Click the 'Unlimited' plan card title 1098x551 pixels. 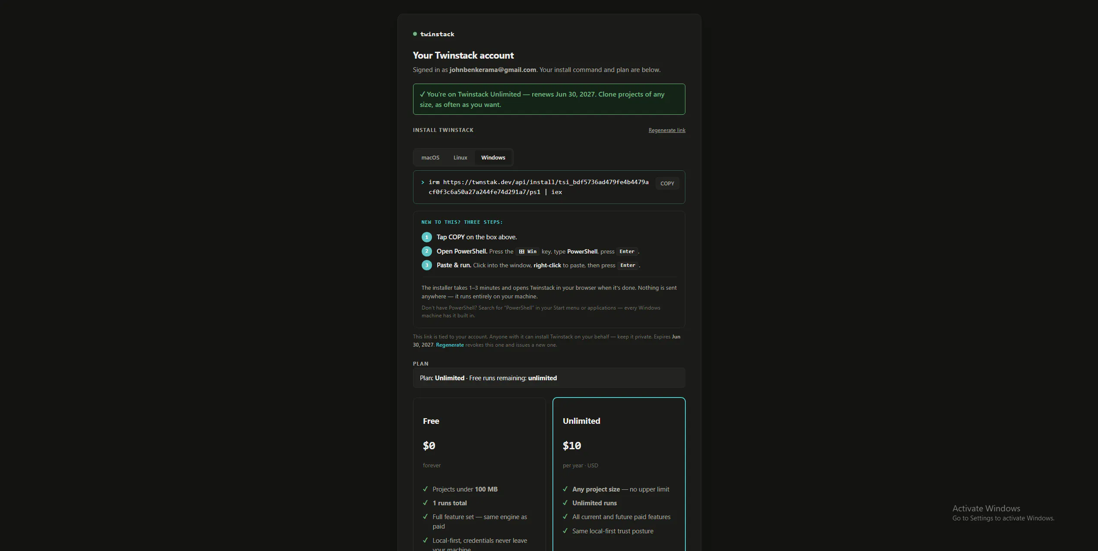click(x=581, y=421)
